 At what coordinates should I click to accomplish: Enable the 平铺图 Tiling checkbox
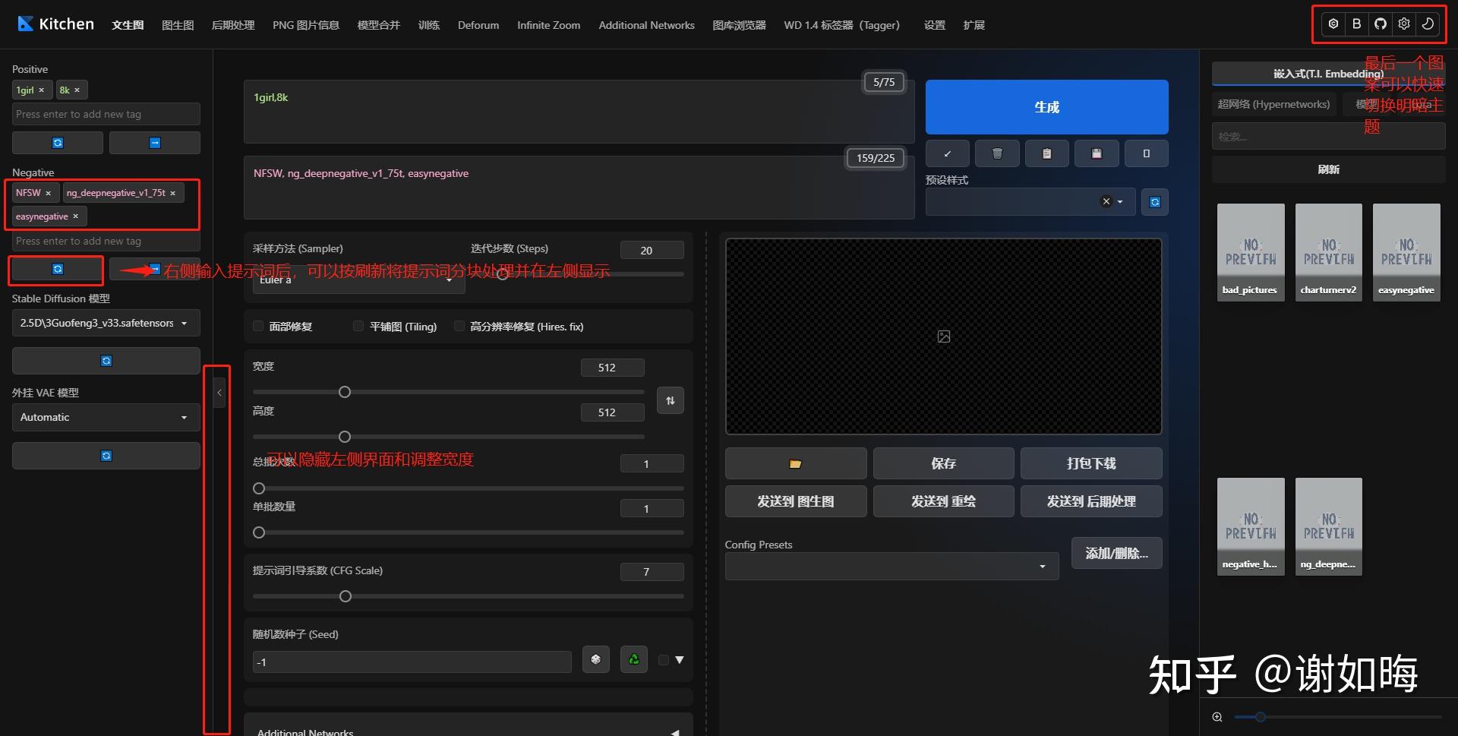tap(358, 326)
